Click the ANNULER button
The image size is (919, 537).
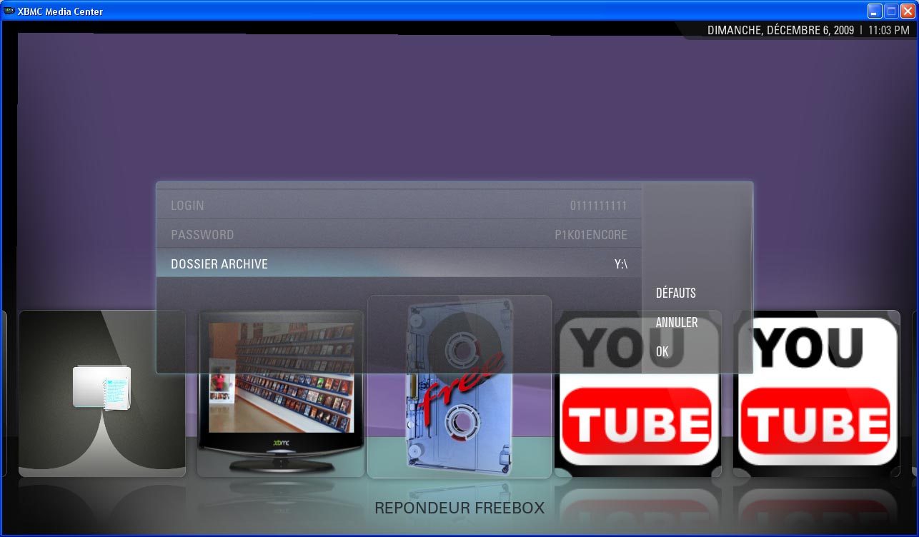pyautogui.click(x=677, y=322)
